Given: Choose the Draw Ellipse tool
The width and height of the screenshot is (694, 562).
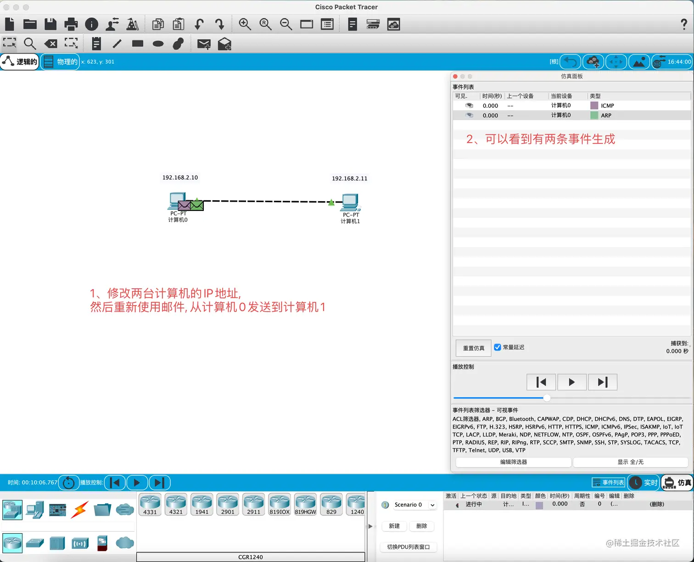Looking at the screenshot, I should pos(158,44).
